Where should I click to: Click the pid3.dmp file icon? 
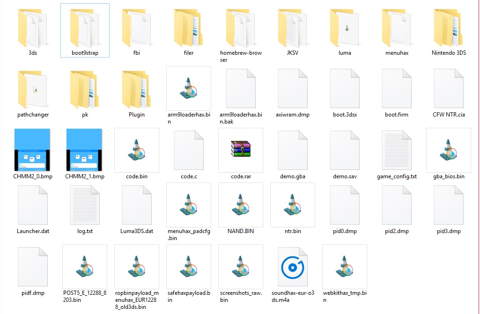coord(449,205)
